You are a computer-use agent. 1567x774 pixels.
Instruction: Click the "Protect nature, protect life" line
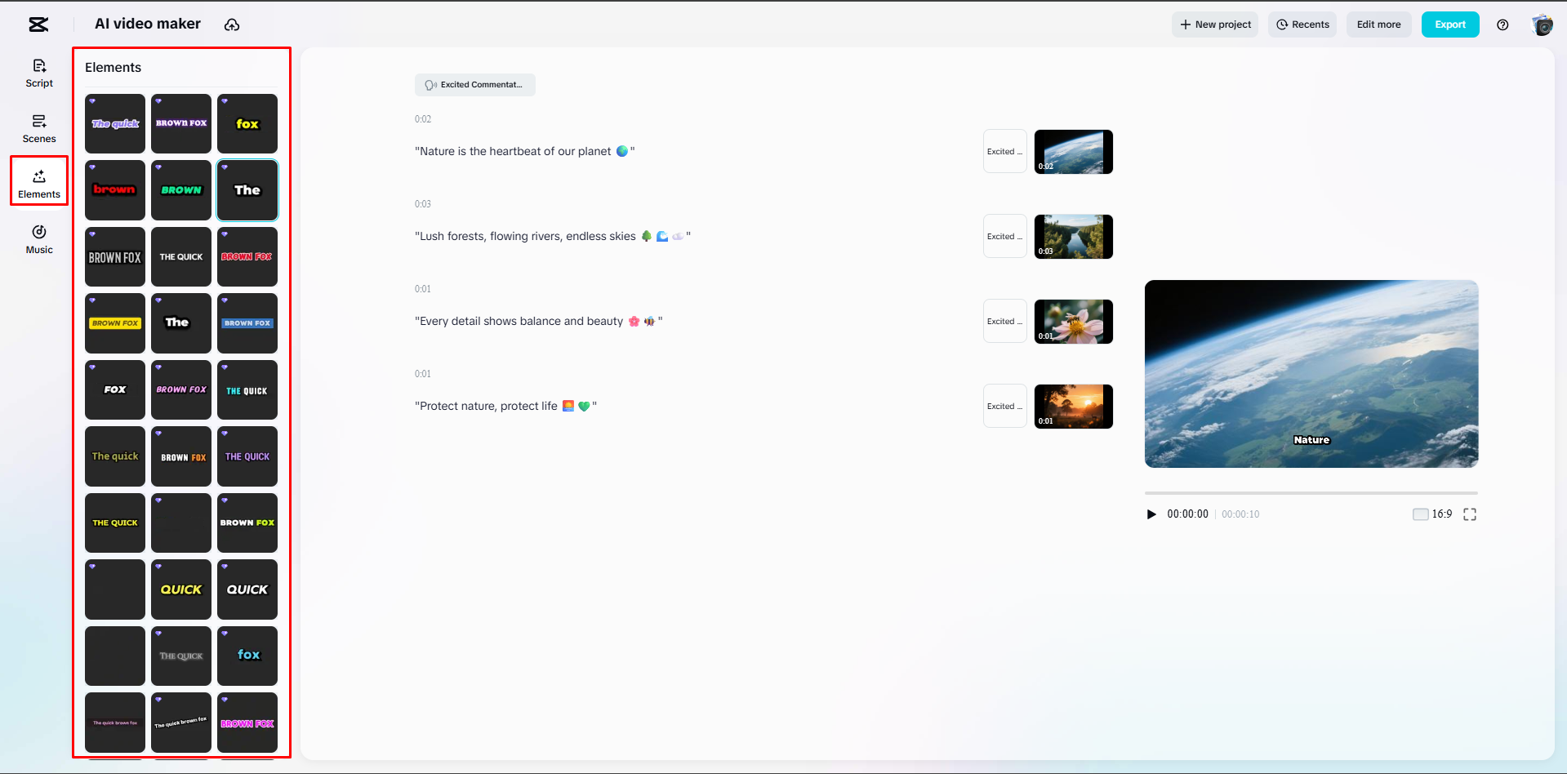pos(505,406)
